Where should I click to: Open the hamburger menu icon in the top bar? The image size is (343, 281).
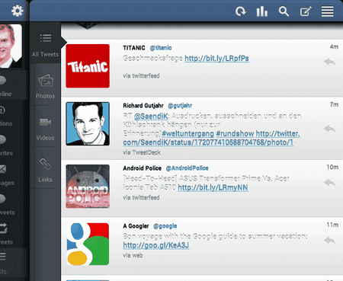click(327, 11)
